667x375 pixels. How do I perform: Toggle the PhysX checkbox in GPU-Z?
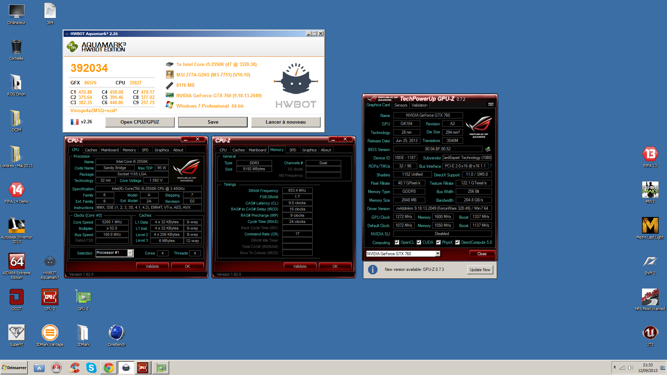438,242
